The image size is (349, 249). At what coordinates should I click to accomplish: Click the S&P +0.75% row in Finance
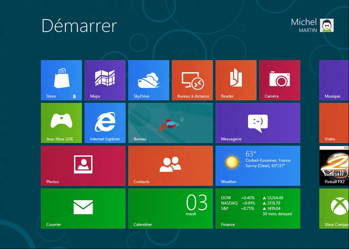tap(251, 208)
